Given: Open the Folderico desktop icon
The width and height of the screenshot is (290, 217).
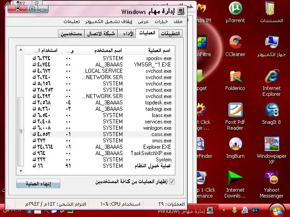Looking at the screenshot, I should (x=235, y=80).
